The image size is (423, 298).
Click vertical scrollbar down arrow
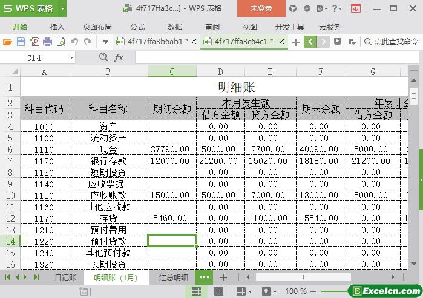tap(413, 264)
